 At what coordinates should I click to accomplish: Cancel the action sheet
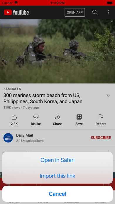(58, 194)
